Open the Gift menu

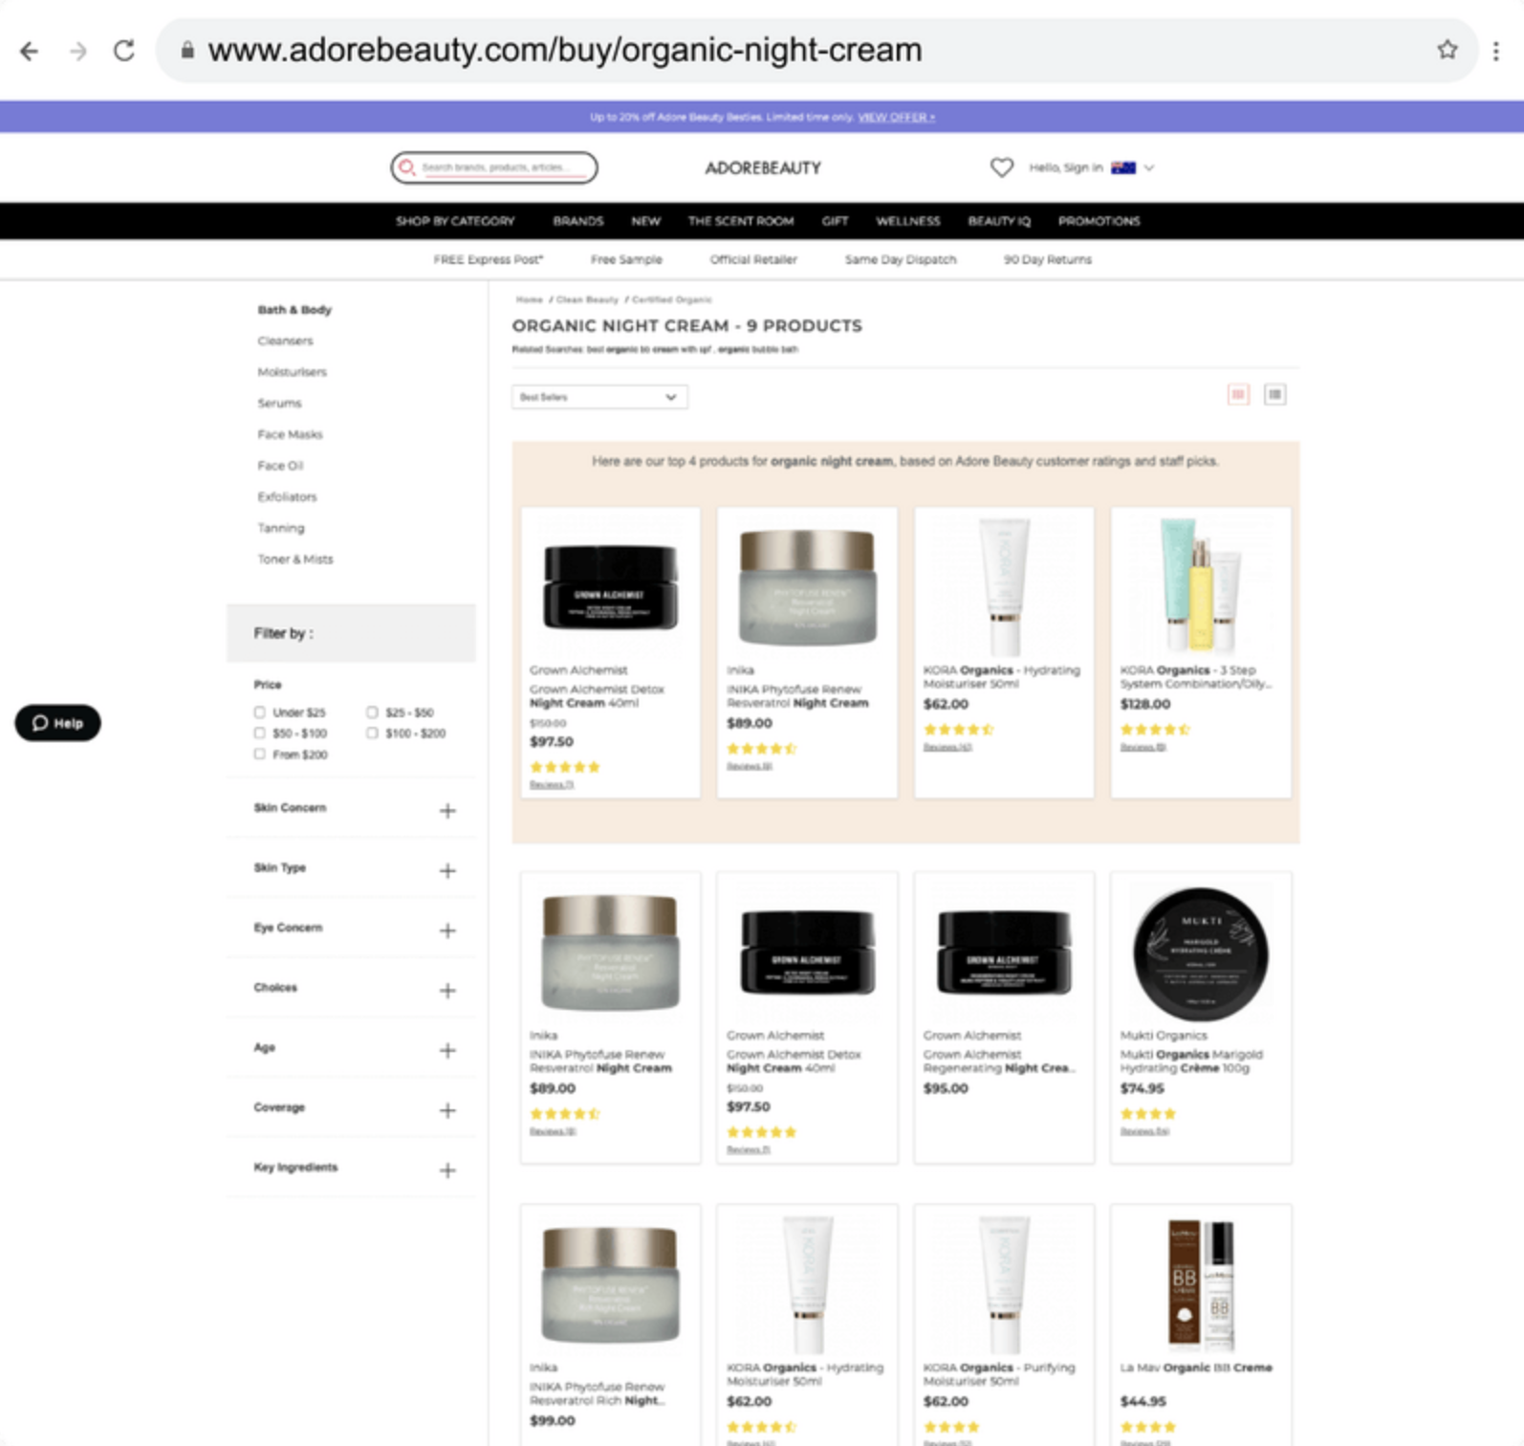835,221
